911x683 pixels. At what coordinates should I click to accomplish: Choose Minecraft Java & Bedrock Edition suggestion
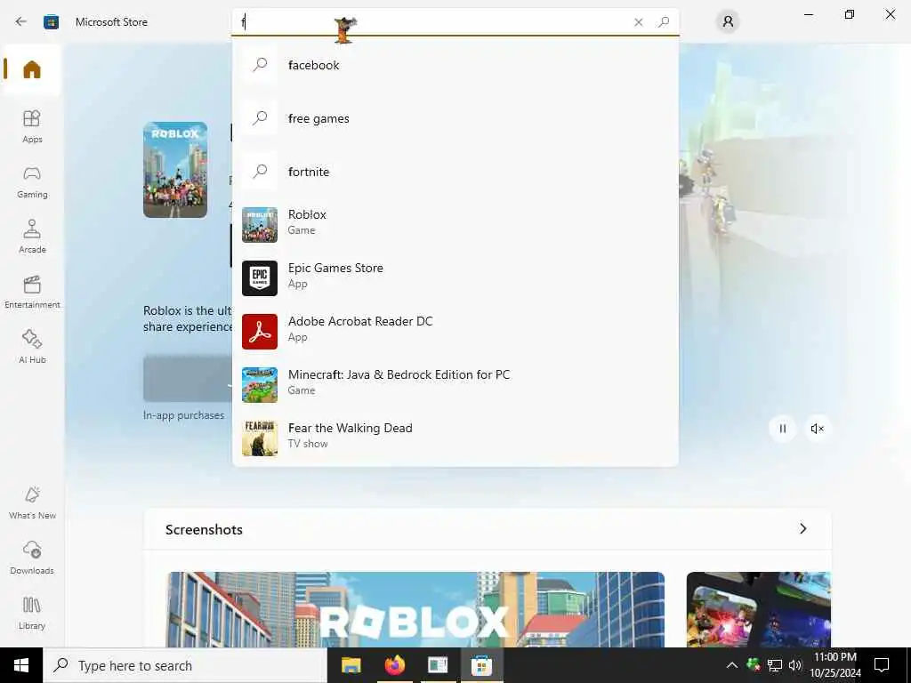(x=455, y=385)
